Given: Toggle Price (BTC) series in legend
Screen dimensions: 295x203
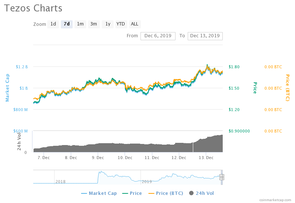Looking at the screenshot, I should click(166, 193).
